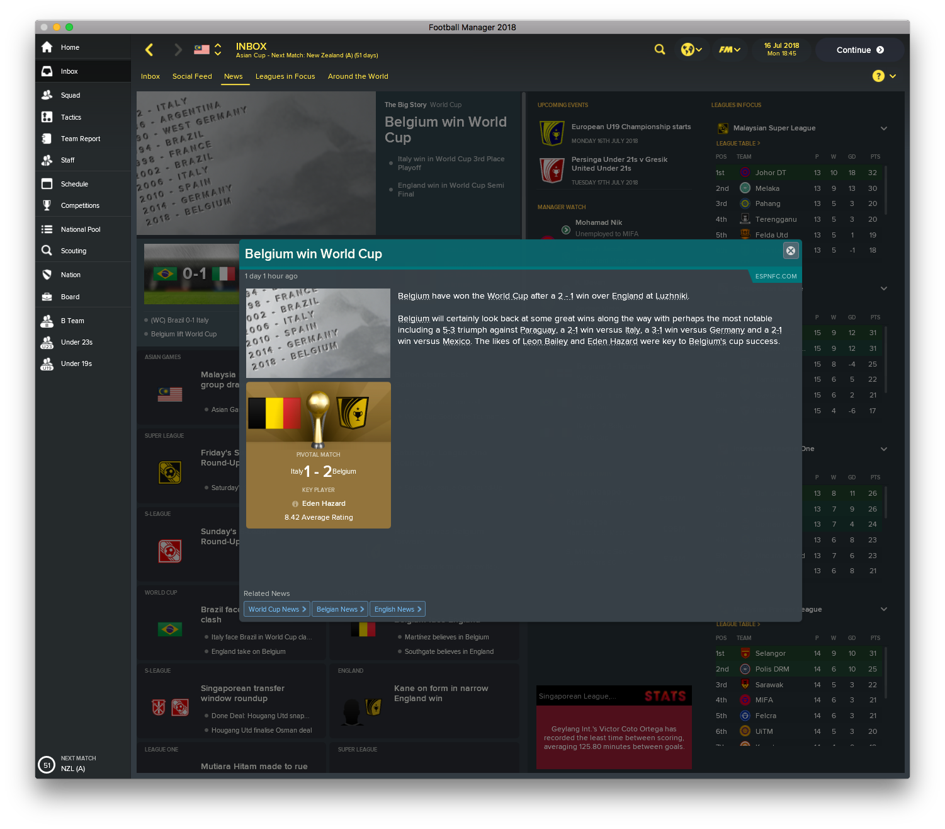Open English News related link
This screenshot has width=945, height=829.
[397, 609]
